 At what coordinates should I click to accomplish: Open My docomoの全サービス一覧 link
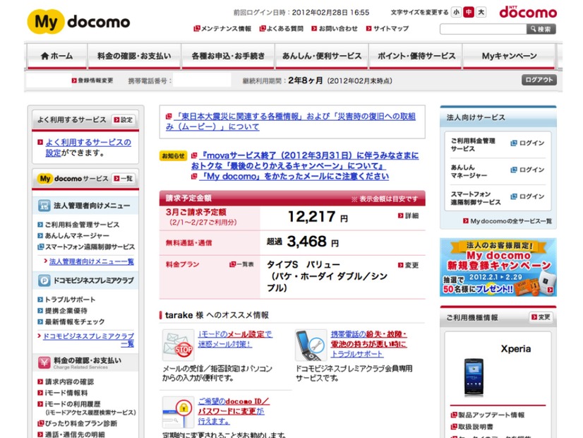(507, 221)
